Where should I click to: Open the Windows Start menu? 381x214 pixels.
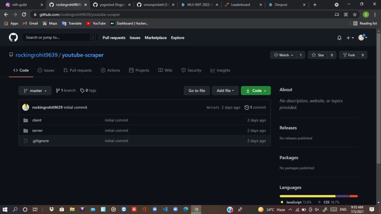tap(5, 209)
